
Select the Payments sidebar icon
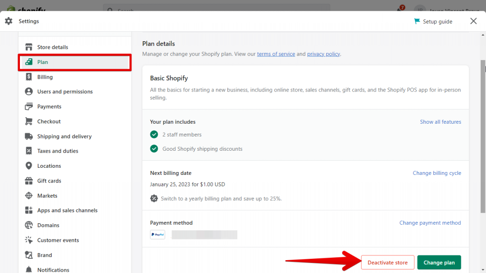click(x=28, y=106)
